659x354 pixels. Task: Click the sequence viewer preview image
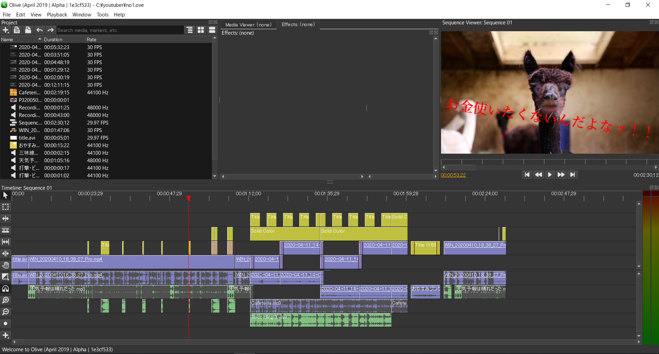[550, 93]
